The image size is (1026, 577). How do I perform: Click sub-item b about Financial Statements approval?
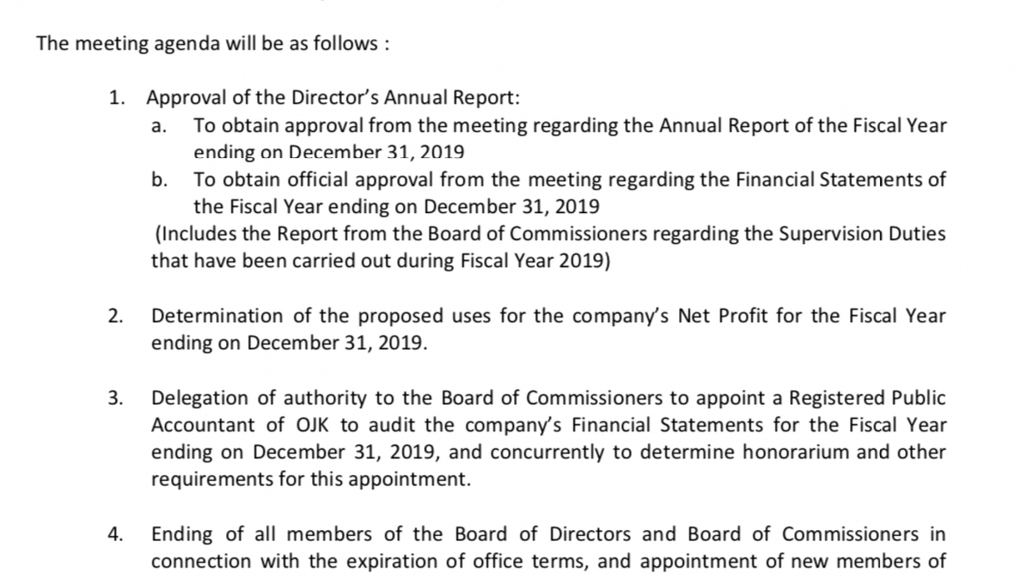pyautogui.click(x=570, y=192)
